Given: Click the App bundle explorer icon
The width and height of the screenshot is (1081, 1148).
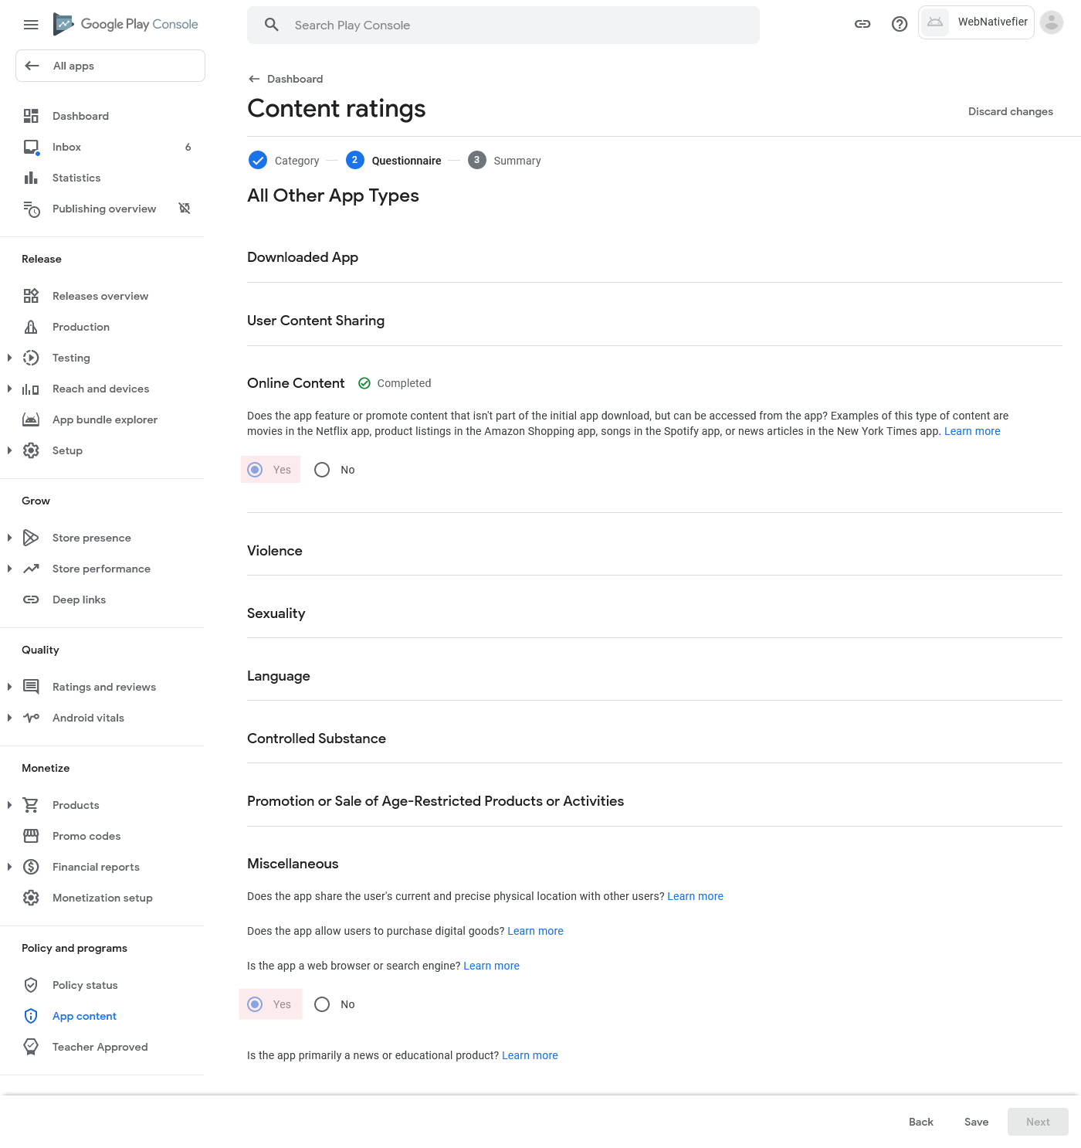Looking at the screenshot, I should [x=31, y=419].
